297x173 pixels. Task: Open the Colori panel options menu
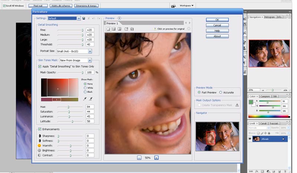289,96
